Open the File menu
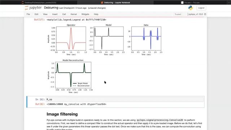Viewport: 231px width, 130px height. click(28, 14)
